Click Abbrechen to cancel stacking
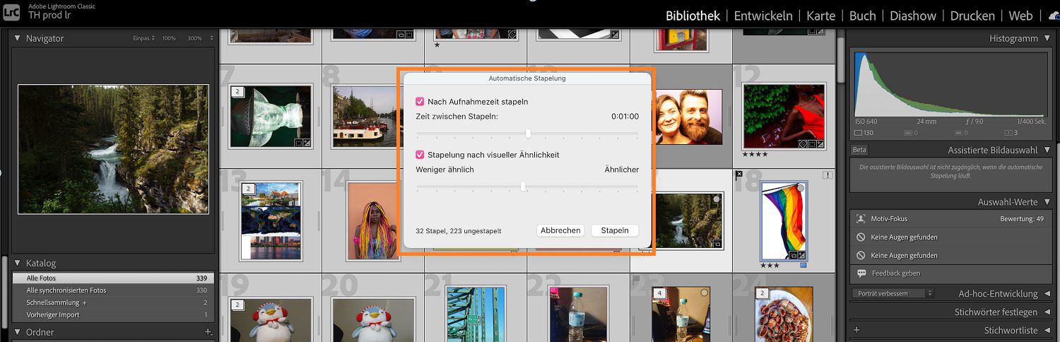 coord(560,230)
